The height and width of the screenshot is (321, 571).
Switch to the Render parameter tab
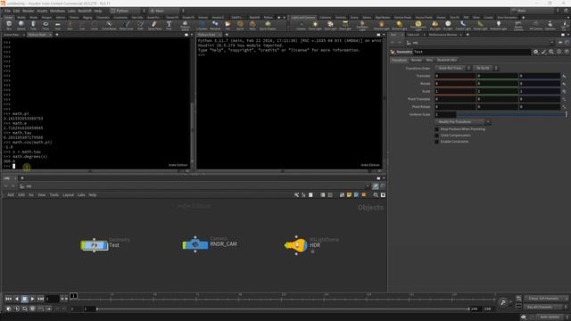[417, 60]
